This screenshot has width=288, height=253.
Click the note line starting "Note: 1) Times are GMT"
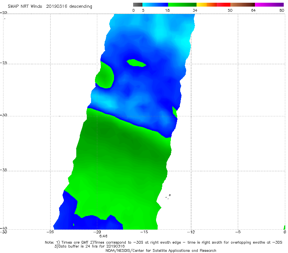pos(163,242)
